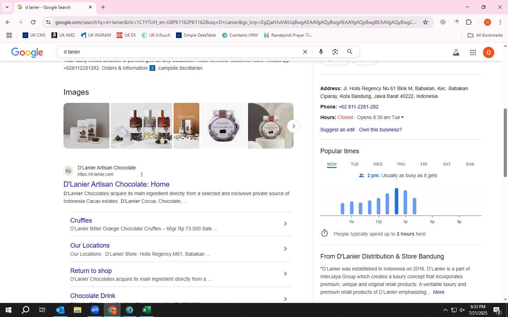508x317 pixels.
Task: Call the phone number +62 811-2281-282
Action: tap(358, 107)
